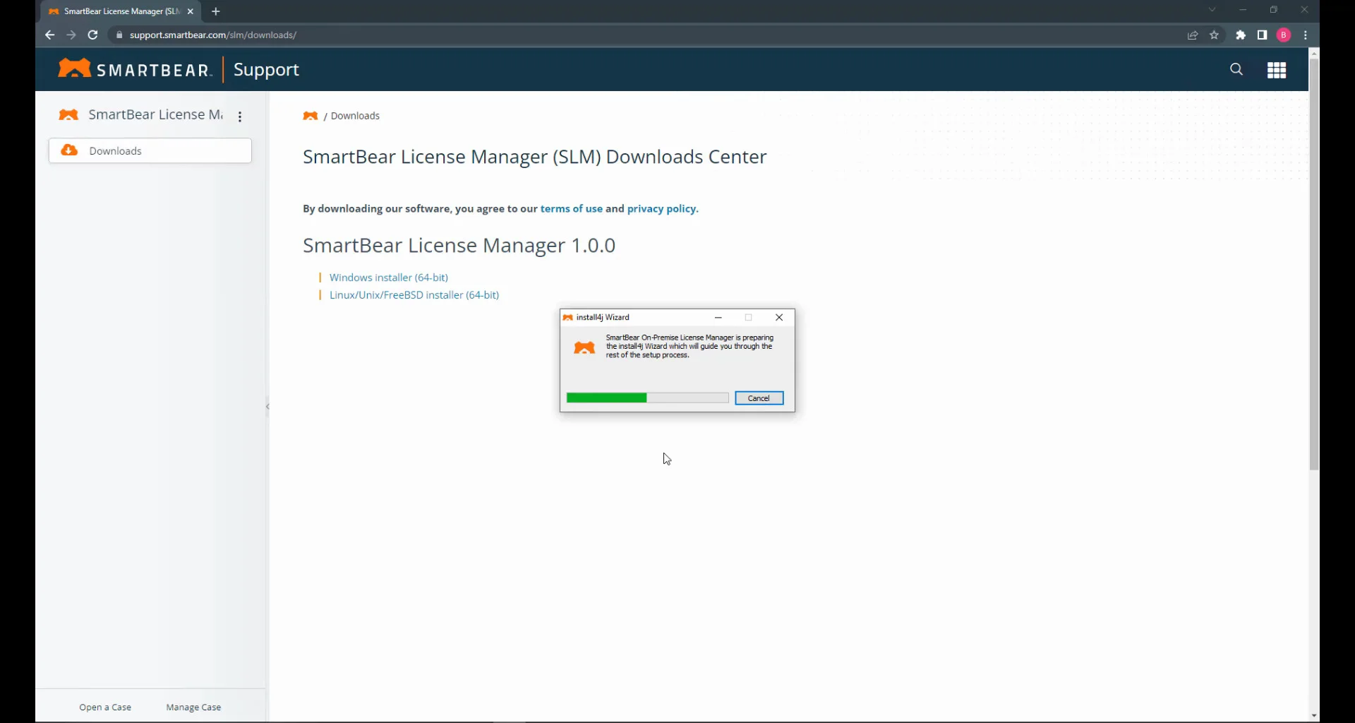Toggle the browser side panel
Screen dimensions: 1355x723
pos(1263,35)
